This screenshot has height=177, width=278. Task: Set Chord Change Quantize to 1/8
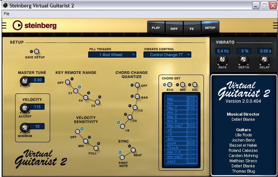pos(122,126)
